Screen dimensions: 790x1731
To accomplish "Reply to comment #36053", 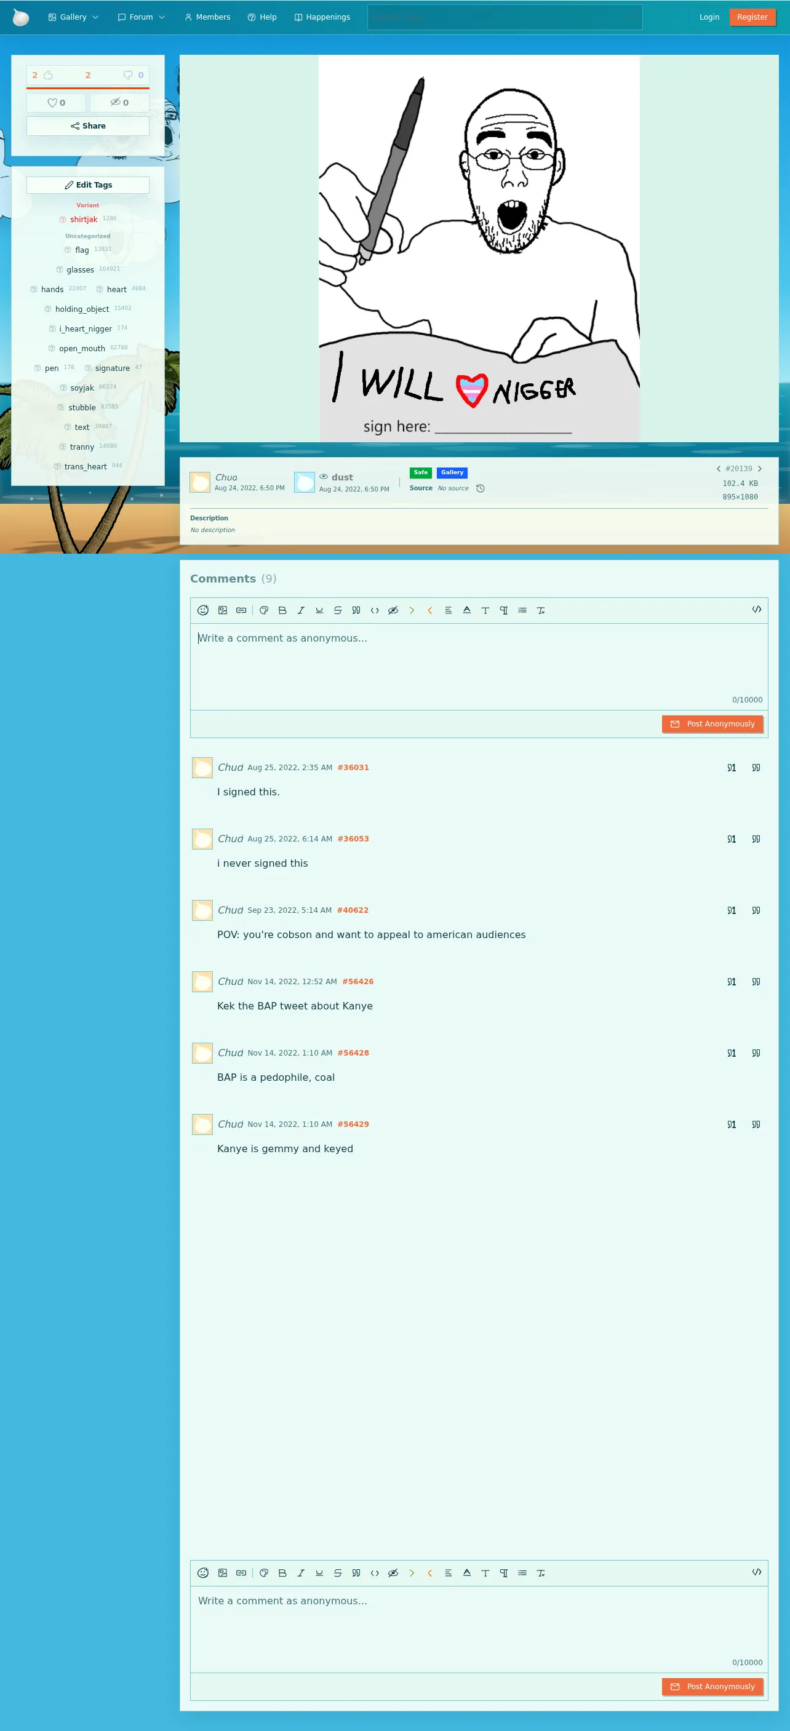I will tap(732, 839).
